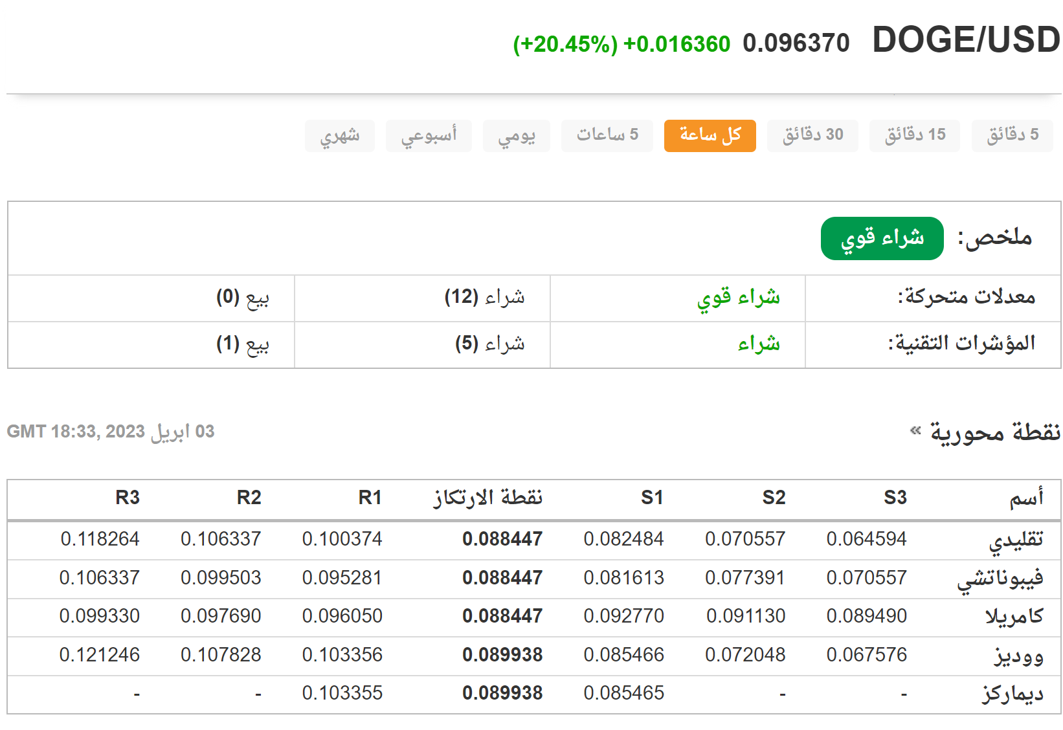Click the ديماركز row name
The width and height of the screenshot is (1063, 730).
(x=1013, y=693)
